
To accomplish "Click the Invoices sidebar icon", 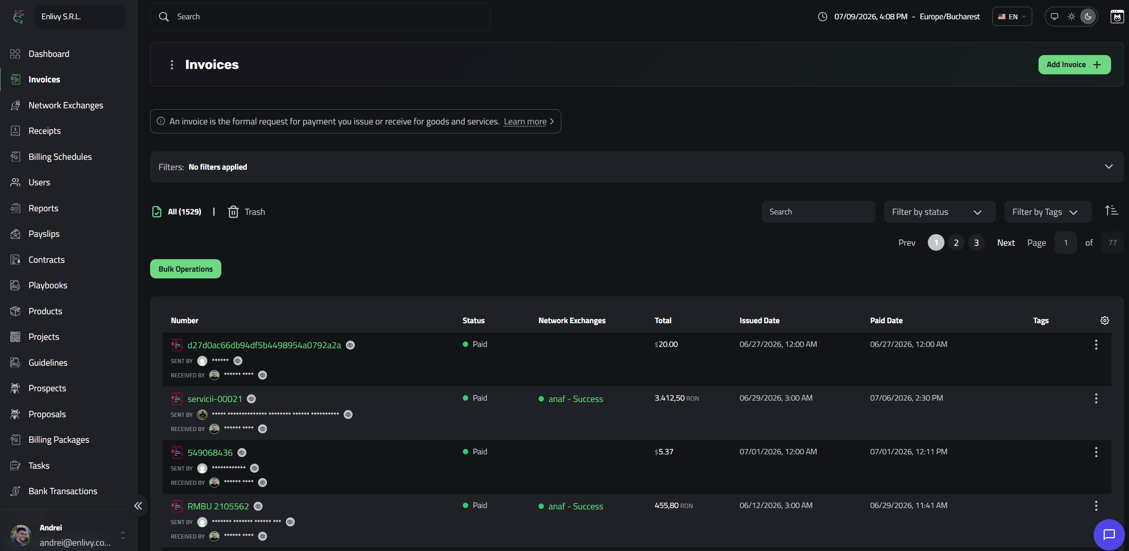I will coord(15,79).
